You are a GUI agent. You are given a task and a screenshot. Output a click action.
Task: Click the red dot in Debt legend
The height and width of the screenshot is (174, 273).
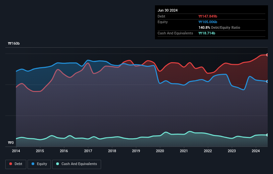11,164
